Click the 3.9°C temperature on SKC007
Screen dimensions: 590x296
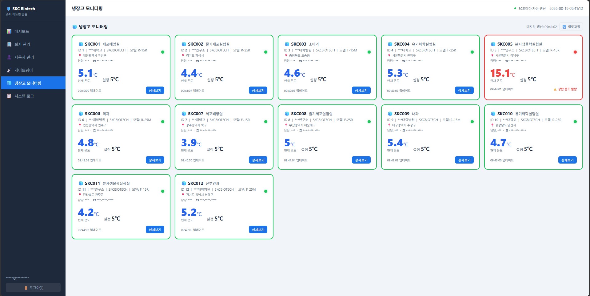point(191,143)
